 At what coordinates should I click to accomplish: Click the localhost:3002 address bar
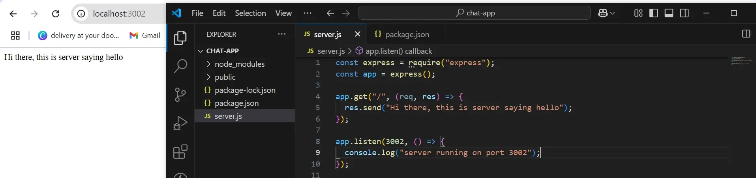pyautogui.click(x=119, y=14)
